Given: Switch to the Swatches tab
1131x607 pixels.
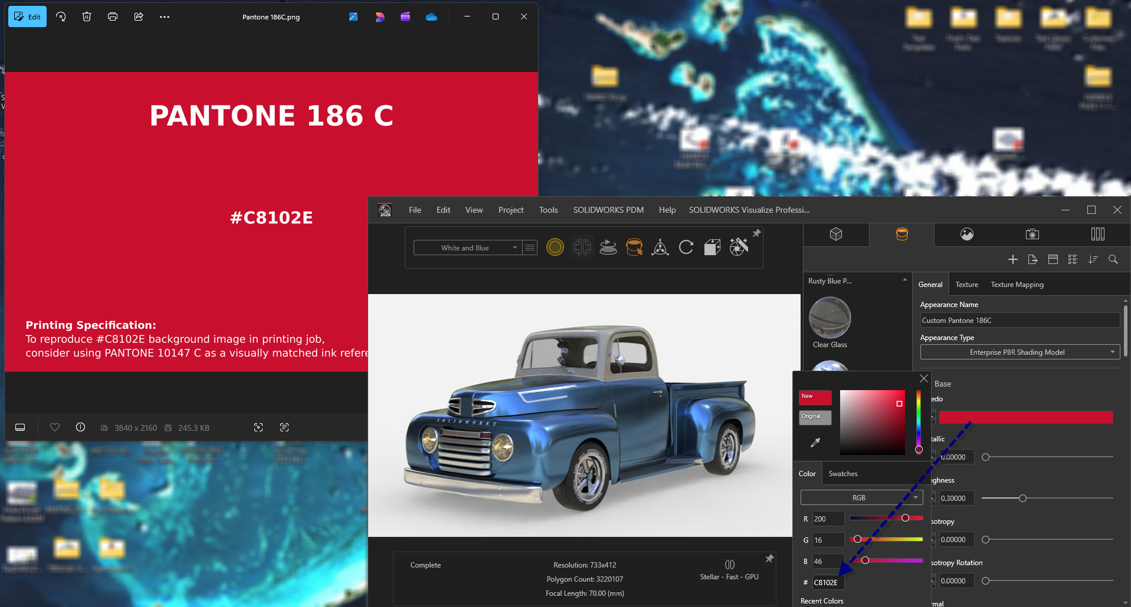Looking at the screenshot, I should (842, 474).
